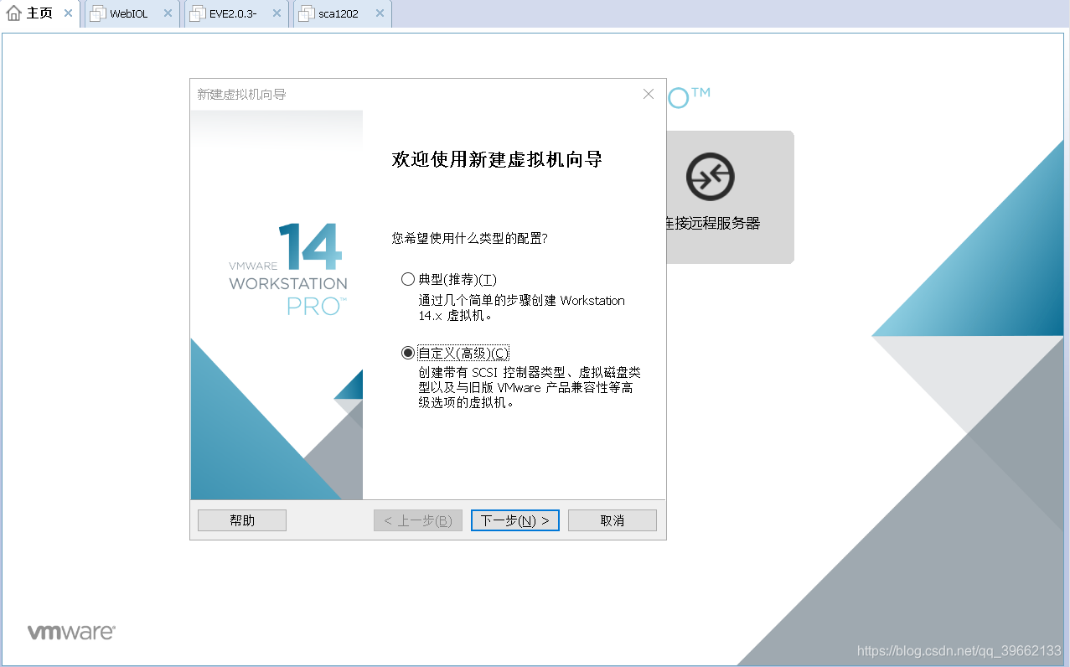Click the 下一步(N) > button
This screenshot has width=1070, height=667.
point(515,520)
